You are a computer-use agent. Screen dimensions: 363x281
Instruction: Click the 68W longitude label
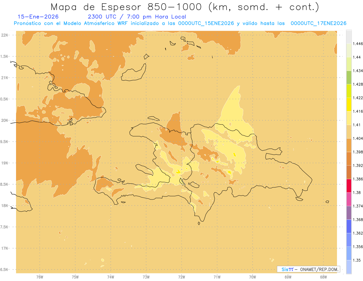click(323, 277)
